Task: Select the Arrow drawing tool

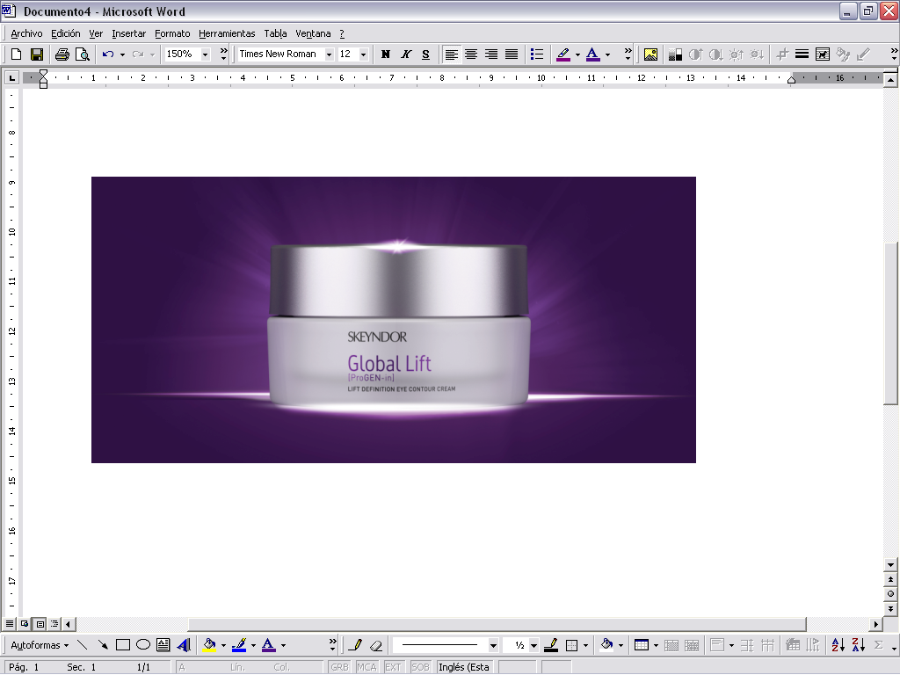Action: [103, 644]
